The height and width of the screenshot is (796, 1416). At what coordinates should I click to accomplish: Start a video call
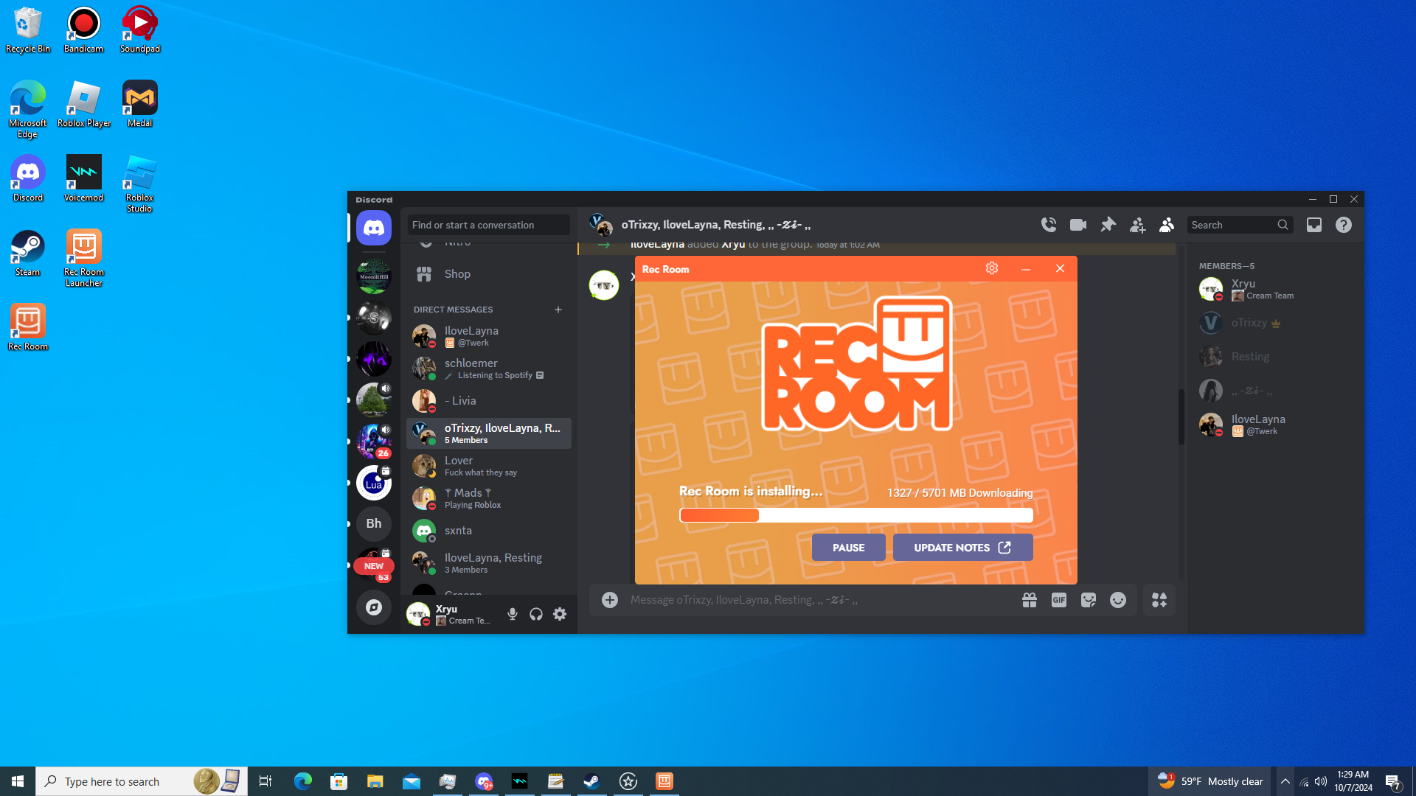[1077, 225]
